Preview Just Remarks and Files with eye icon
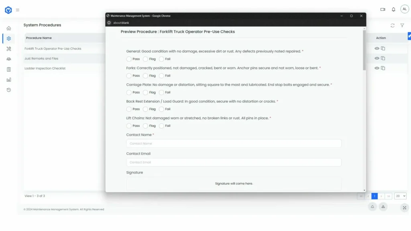Image resolution: width=411 pixels, height=231 pixels. point(377,58)
